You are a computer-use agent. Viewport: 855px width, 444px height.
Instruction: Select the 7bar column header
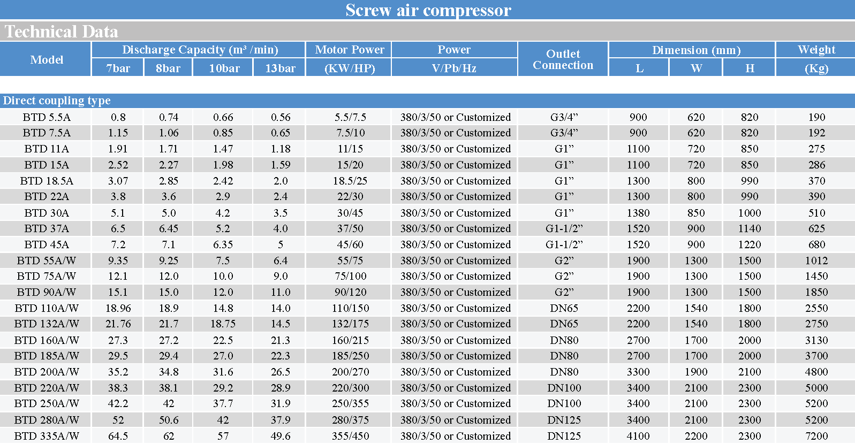pos(118,68)
